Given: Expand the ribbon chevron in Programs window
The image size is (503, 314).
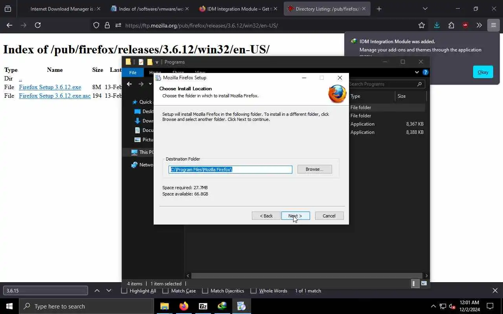Looking at the screenshot, I should tap(417, 72).
